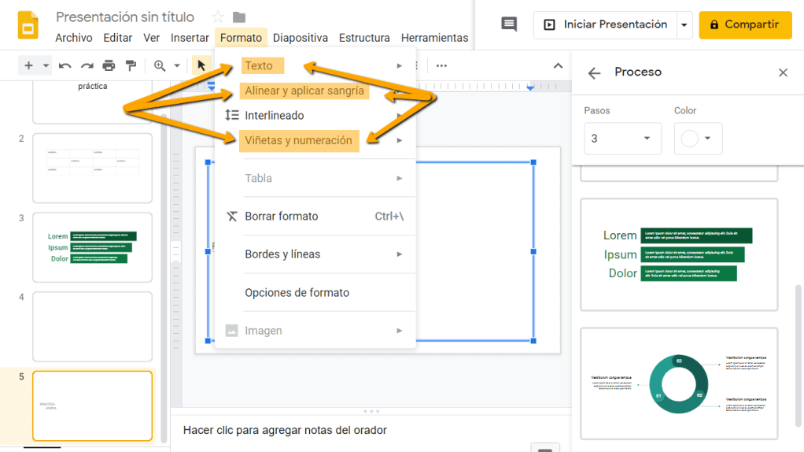Select the arrow cursor tool

(x=201, y=65)
